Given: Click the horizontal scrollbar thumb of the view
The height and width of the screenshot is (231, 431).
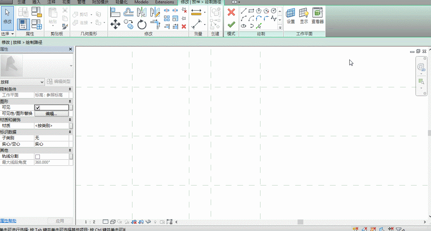Looking at the screenshot, I should tap(300, 222).
